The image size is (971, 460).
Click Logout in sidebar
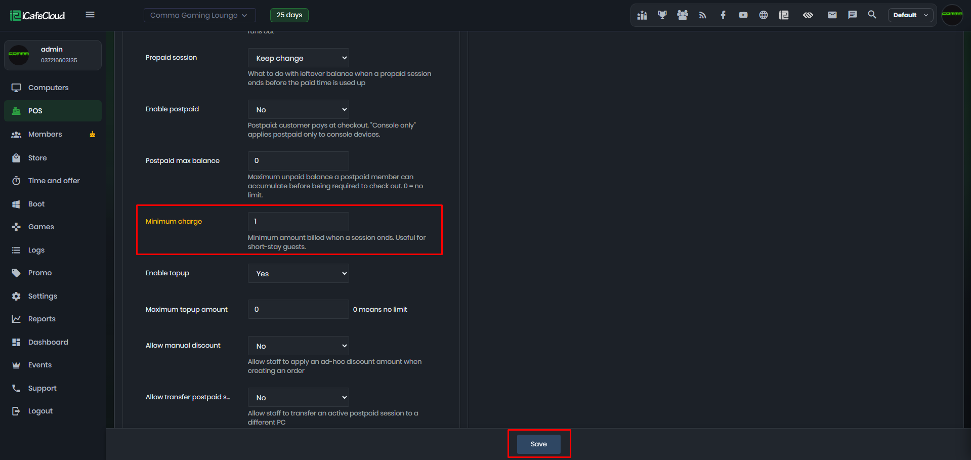click(53, 411)
